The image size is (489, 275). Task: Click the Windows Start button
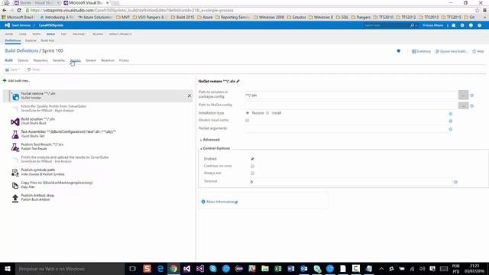point(8,268)
